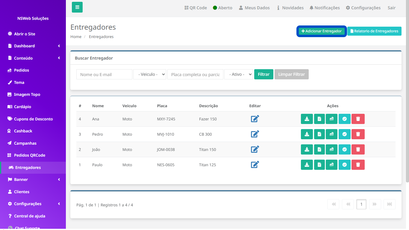Open the Pedidos sidebar menu item
The height and width of the screenshot is (230, 409).
(33, 70)
